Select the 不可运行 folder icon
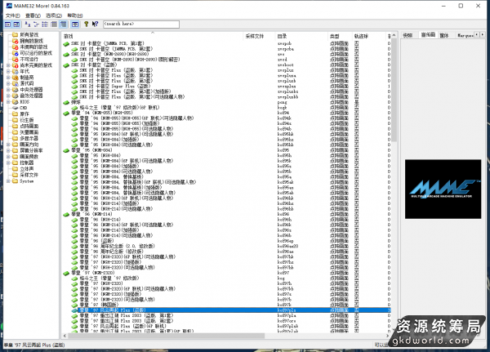Viewport: 490px width, 352px height. pyautogui.click(x=15, y=59)
